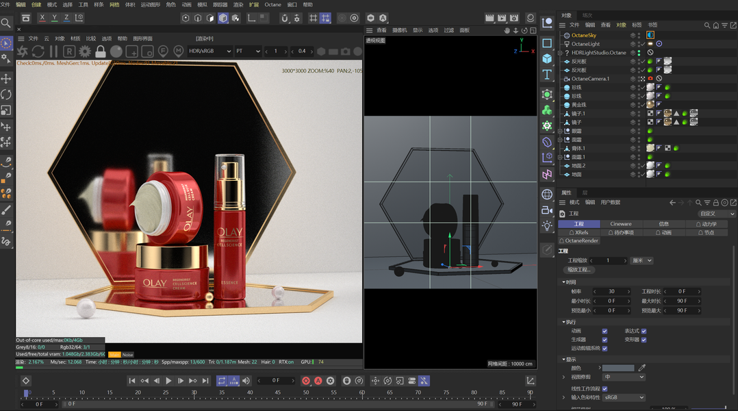Open the PT kernel dropdown

(x=248, y=51)
